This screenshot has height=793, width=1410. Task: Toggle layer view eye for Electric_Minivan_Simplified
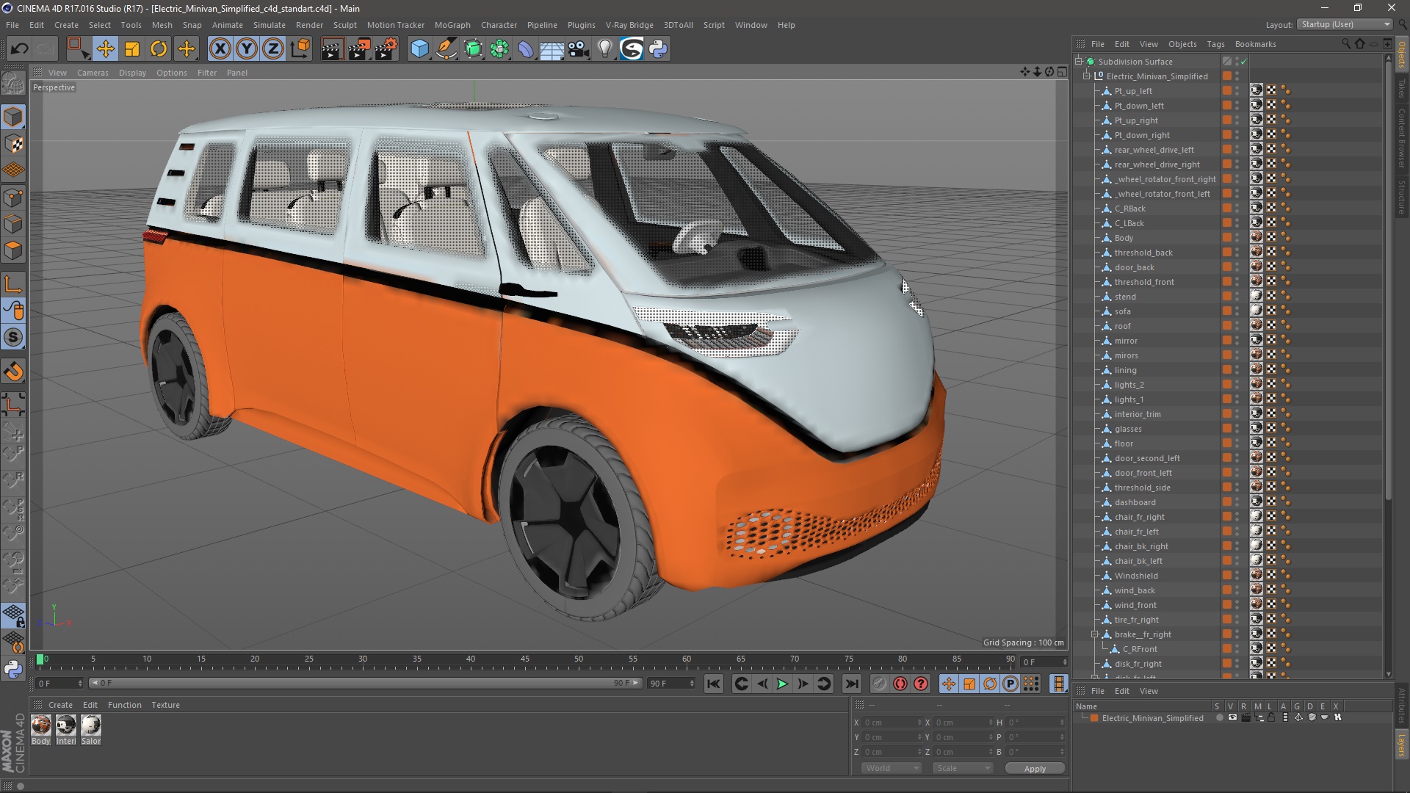(x=1232, y=718)
